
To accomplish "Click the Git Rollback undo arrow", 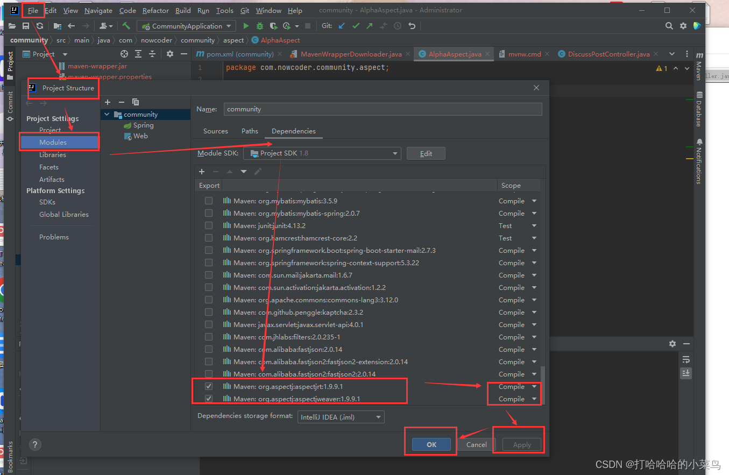I will 412,26.
